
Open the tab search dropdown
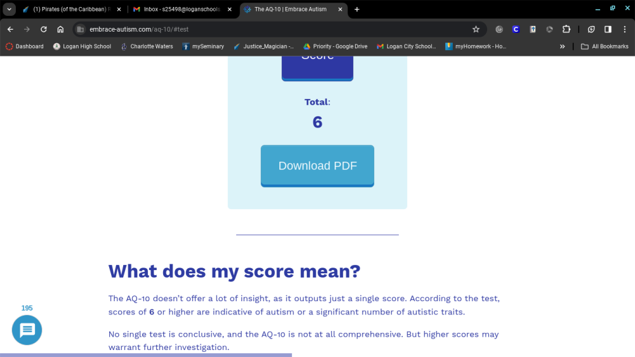(9, 9)
